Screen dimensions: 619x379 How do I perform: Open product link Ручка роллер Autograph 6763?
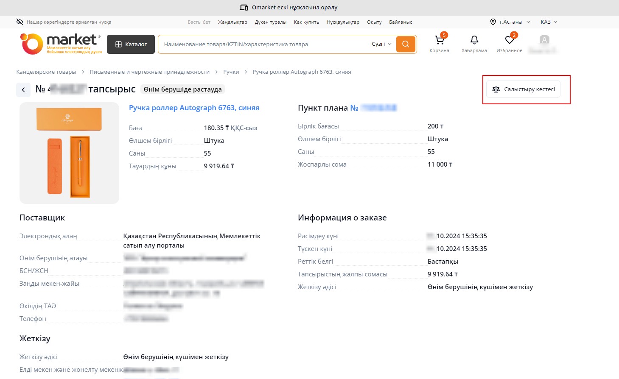point(194,108)
